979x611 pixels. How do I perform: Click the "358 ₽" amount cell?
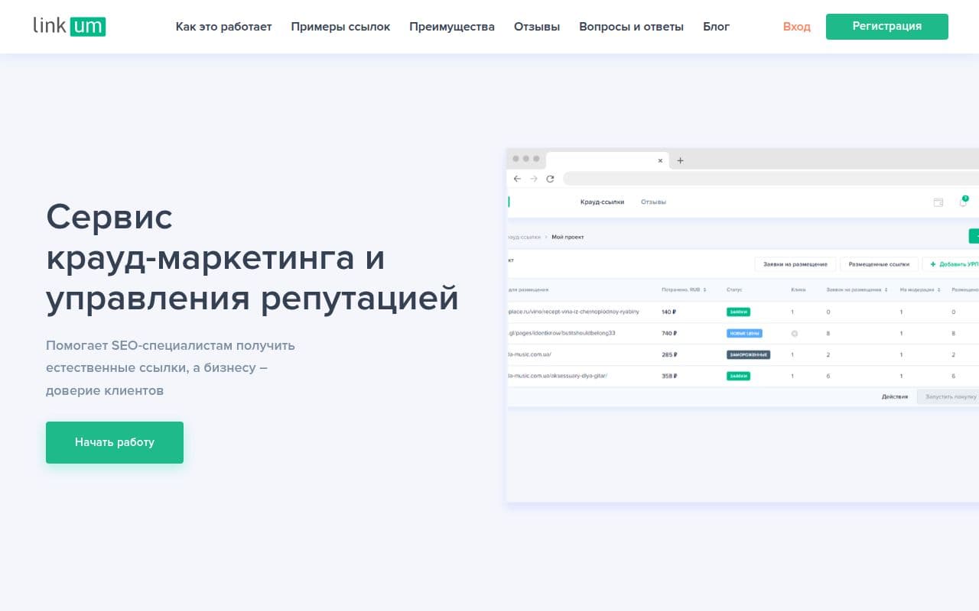click(669, 376)
